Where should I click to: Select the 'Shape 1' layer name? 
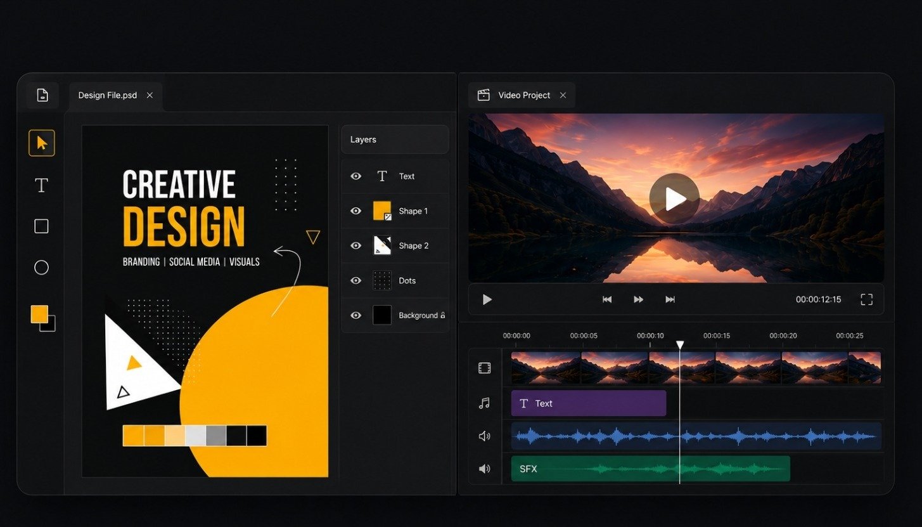[413, 211]
